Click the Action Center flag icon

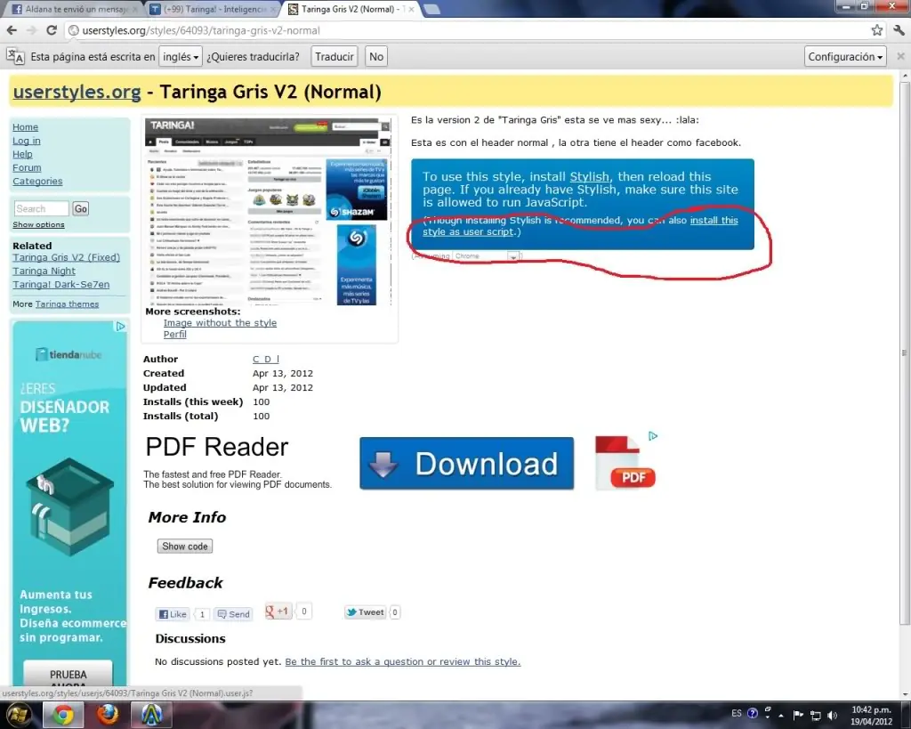[798, 715]
